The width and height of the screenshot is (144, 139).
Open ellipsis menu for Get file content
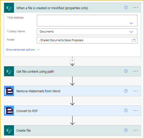click(136, 71)
